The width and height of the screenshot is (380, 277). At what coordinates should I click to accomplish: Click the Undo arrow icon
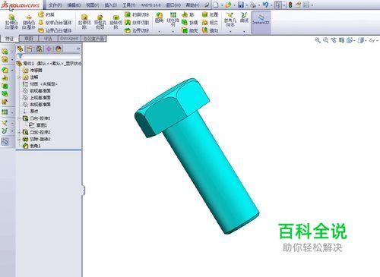pos(265,5)
